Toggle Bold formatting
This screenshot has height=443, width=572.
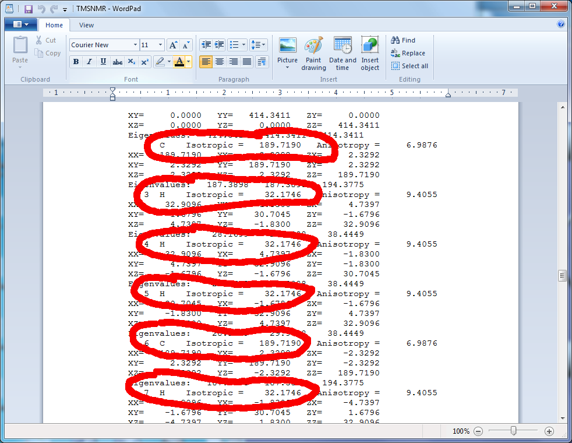coord(76,62)
